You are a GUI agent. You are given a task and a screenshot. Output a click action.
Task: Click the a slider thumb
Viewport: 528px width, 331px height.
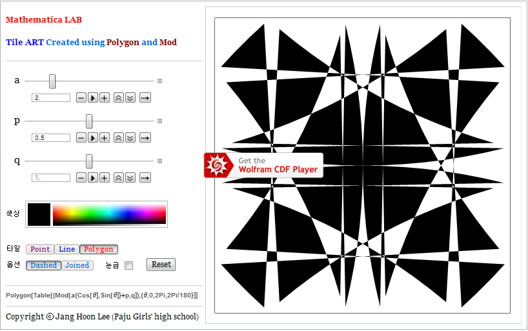[52, 81]
